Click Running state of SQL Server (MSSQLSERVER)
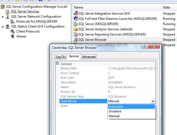This screenshot has width=177, height=135. [x=169, y=24]
